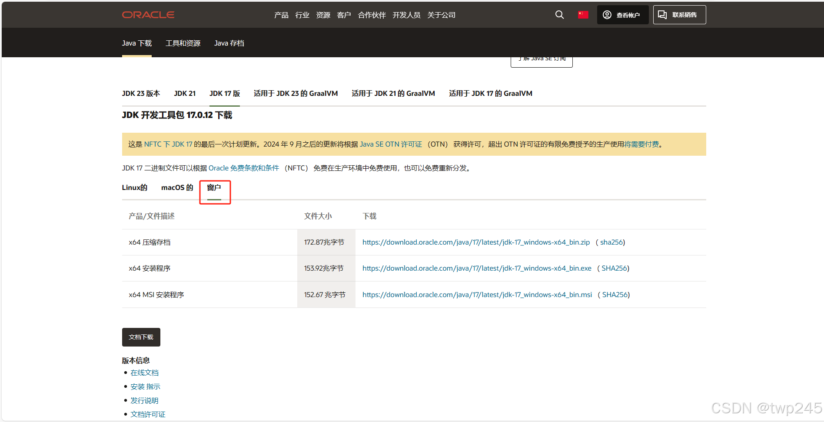This screenshot has height=422, width=824.
Task: Switch to the JDK 17 版 tab
Action: click(225, 93)
